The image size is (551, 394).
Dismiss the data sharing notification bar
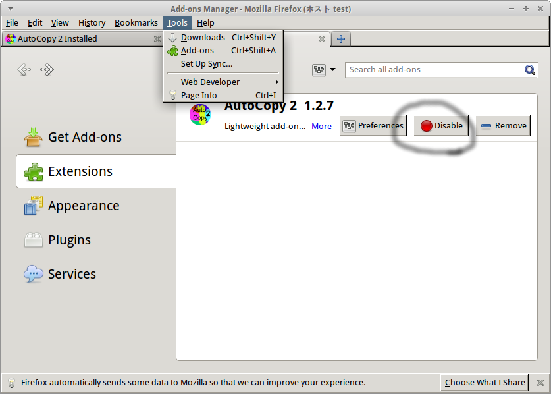click(x=540, y=383)
